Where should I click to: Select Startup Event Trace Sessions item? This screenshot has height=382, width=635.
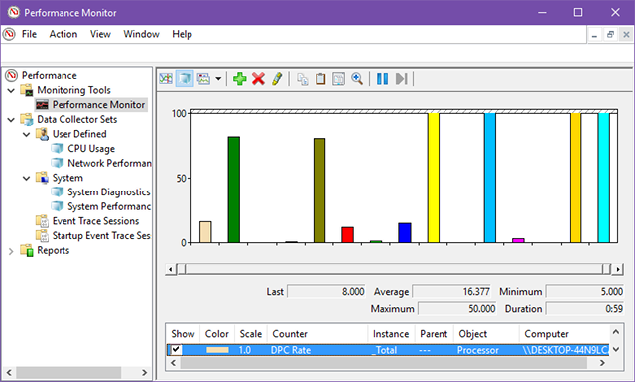[x=101, y=236]
